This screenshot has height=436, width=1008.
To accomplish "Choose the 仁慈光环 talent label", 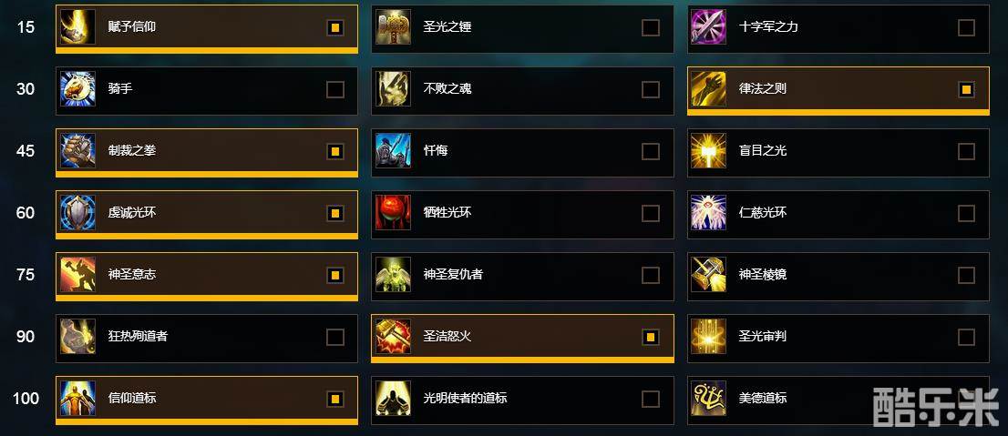I will coord(763,213).
